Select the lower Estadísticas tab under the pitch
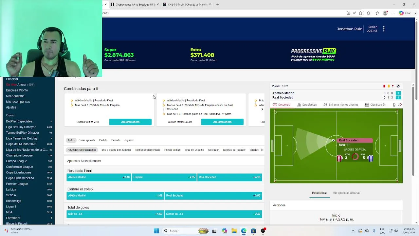The width and height of the screenshot is (419, 236). pyautogui.click(x=319, y=193)
